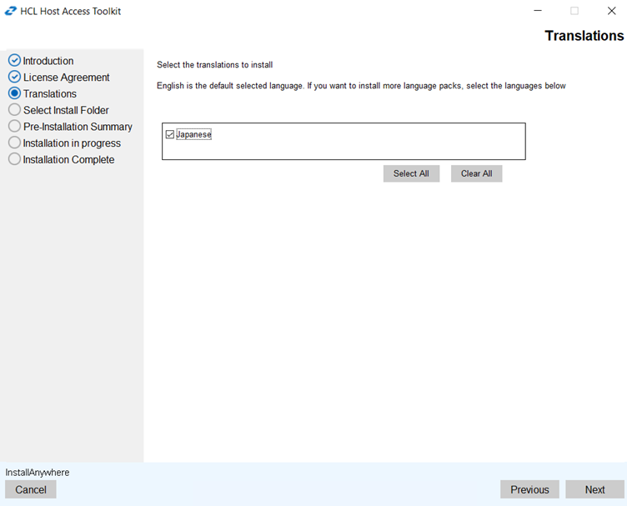The image size is (627, 506).
Task: Click the Pre-Installation Summary label
Action: [x=78, y=127]
